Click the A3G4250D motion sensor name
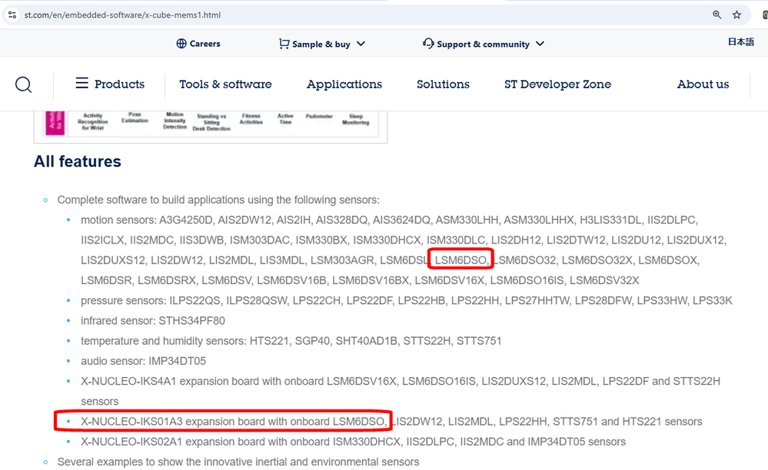768x470 pixels. [186, 220]
